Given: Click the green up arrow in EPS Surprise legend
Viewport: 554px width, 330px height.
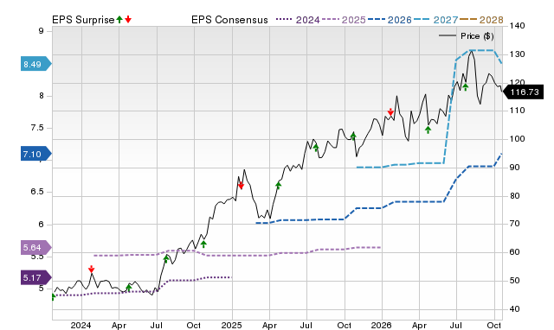Looking at the screenshot, I should coord(119,19).
